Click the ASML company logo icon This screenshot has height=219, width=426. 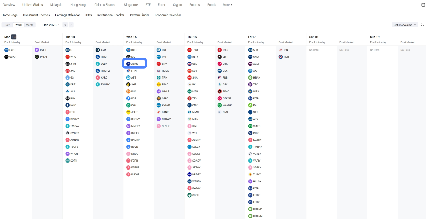coord(128,64)
